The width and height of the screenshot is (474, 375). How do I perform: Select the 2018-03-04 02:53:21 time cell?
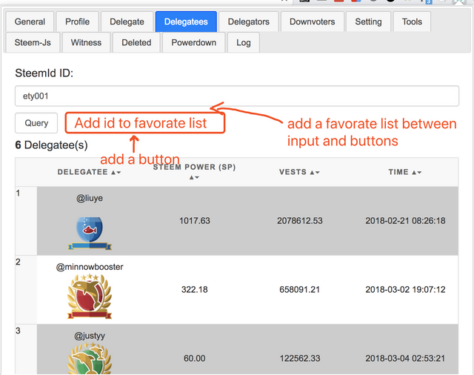(x=405, y=359)
